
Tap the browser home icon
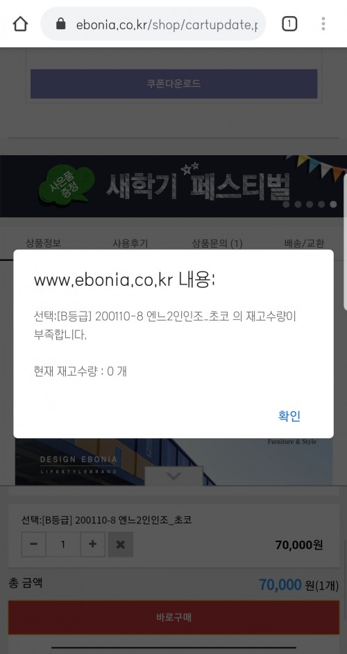tap(20, 24)
